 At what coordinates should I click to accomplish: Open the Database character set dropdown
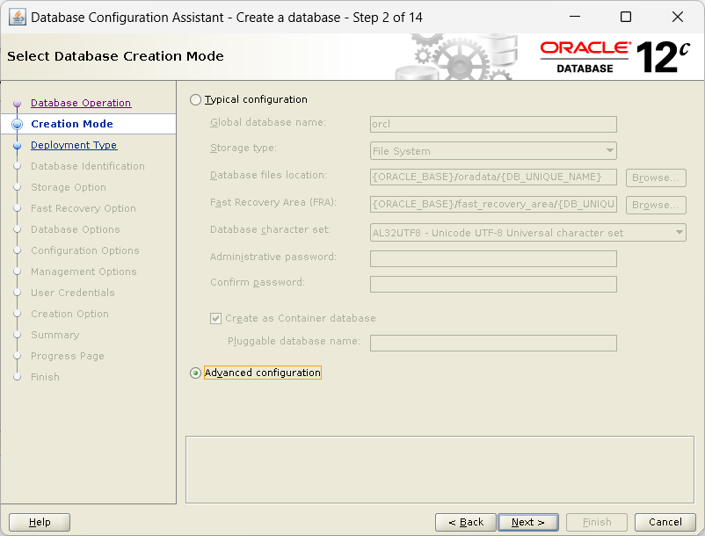pos(527,233)
